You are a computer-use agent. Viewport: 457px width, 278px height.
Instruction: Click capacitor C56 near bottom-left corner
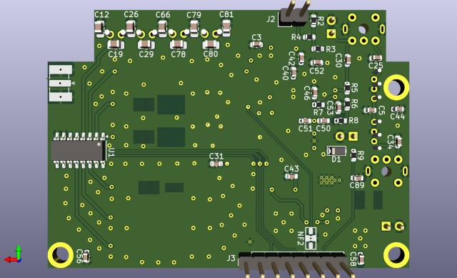[x=86, y=257]
